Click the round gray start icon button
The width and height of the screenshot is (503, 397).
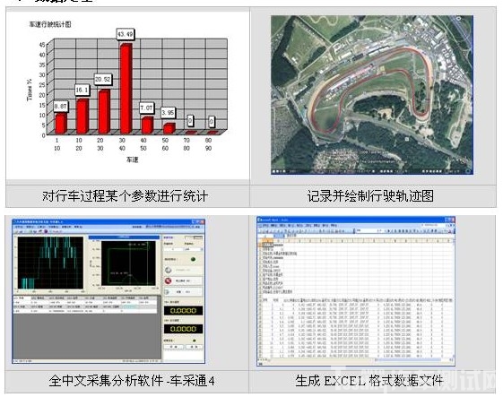coord(168,270)
